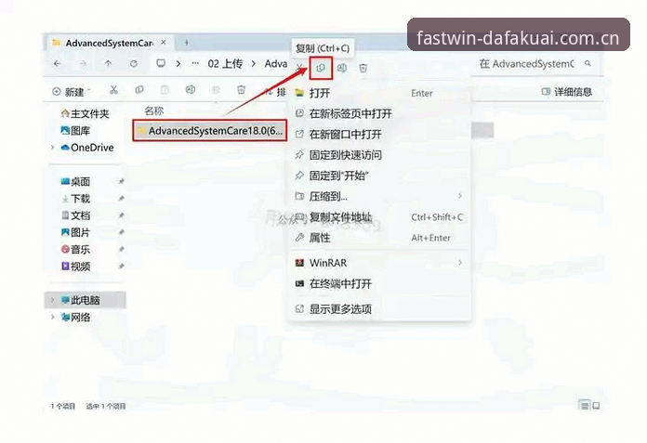This screenshot has height=443, width=647.
Task: Select the AdvancedSystemCare18.0(6... folder
Action: click(209, 131)
